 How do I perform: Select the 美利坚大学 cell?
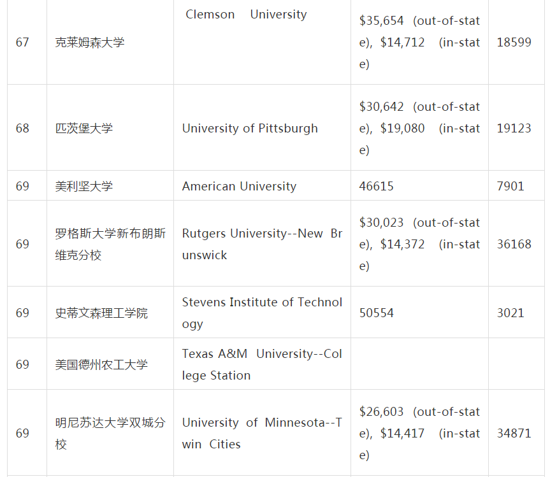[84, 186]
